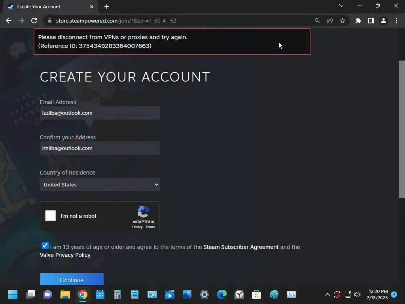Screen dimensions: 405x304
Task: Toggle the Chrome side panel
Action: 371,21
